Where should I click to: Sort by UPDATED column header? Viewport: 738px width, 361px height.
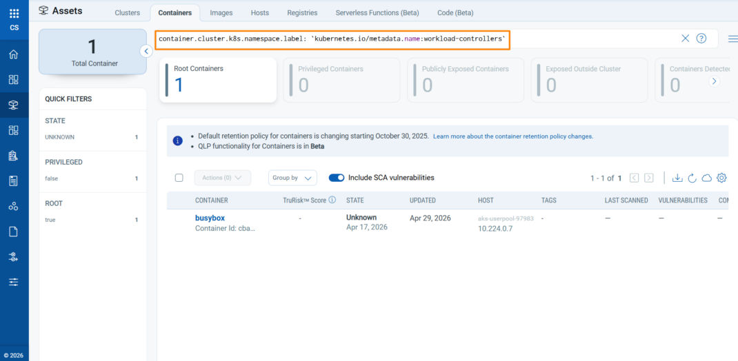[423, 200]
